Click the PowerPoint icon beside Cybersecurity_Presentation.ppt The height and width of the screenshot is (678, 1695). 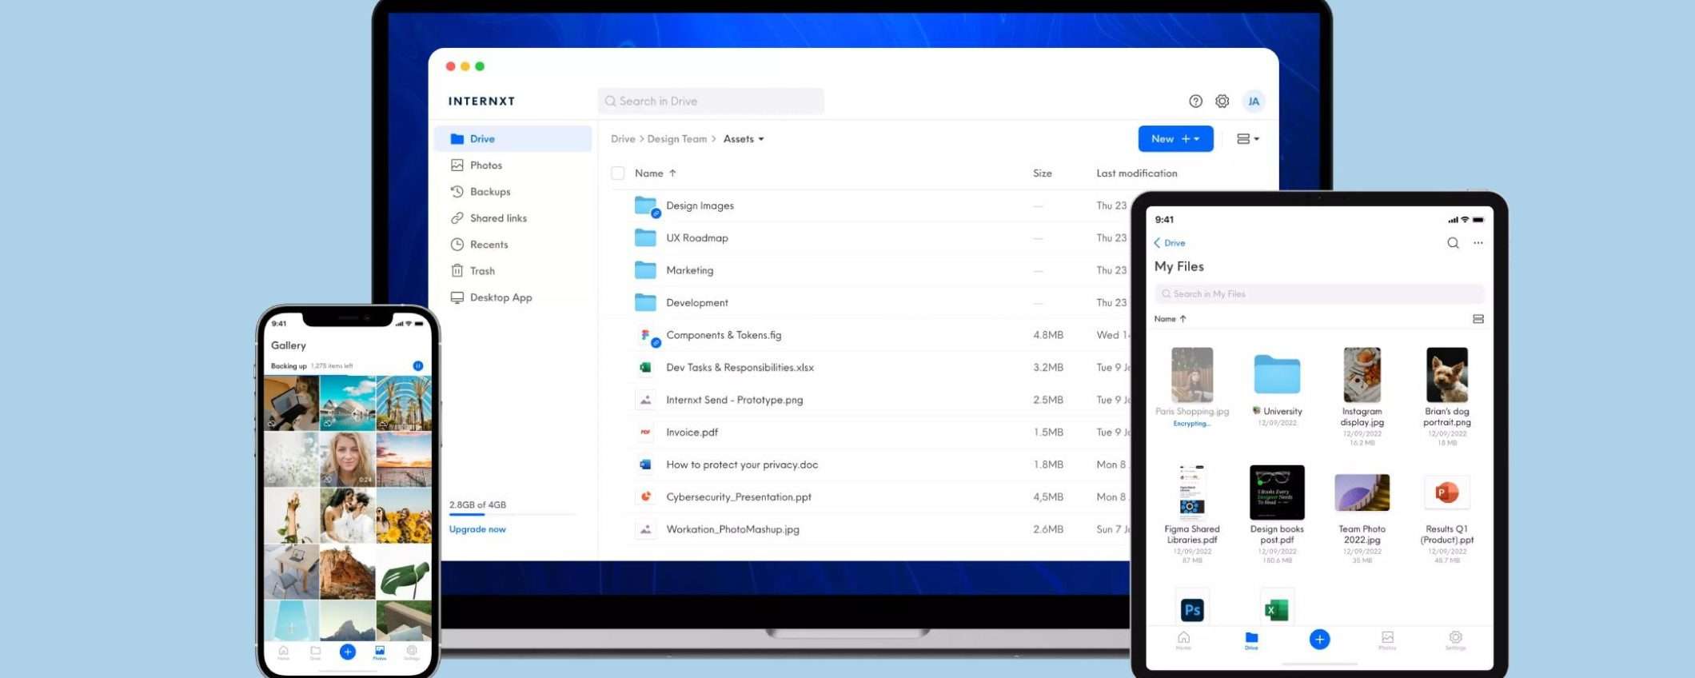[645, 497]
